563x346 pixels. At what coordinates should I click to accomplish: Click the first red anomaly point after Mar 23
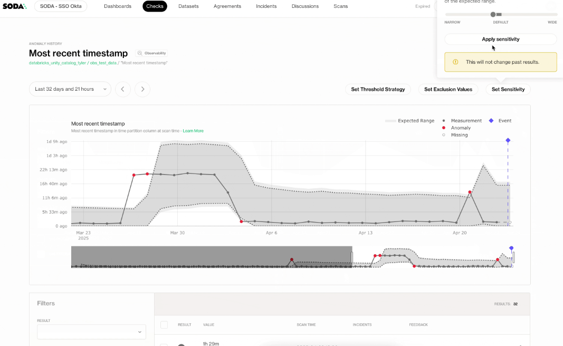[134, 175]
